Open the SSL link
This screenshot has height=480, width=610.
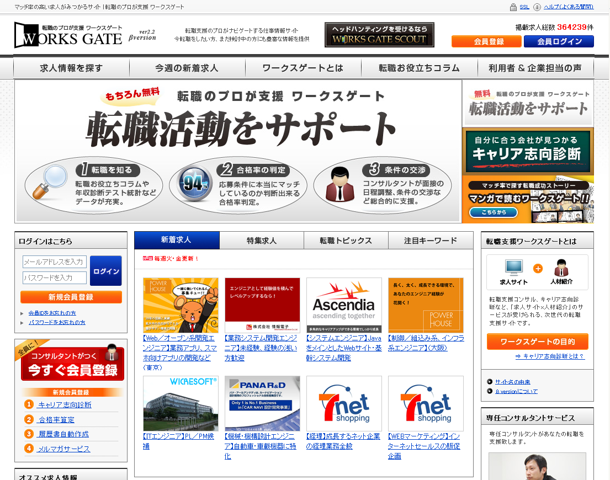[524, 7]
